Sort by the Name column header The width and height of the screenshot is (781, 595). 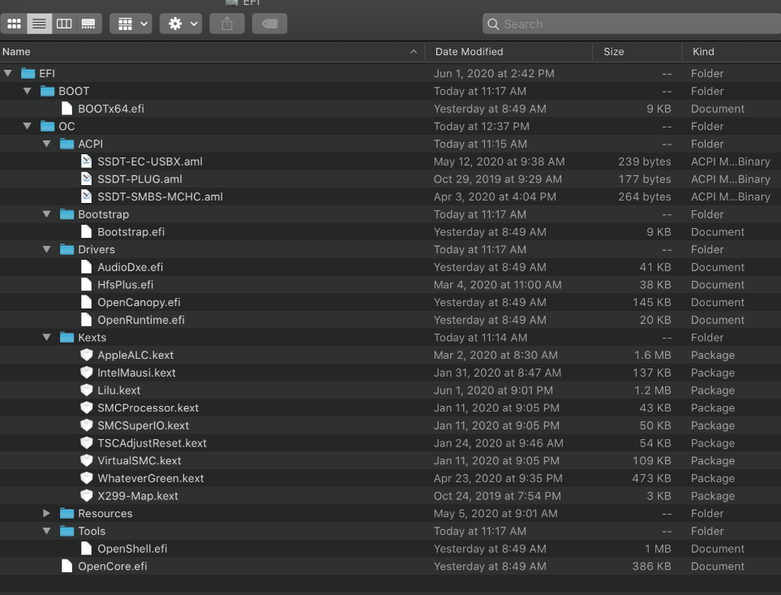coord(212,52)
